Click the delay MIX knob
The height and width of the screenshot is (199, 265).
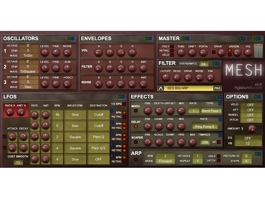click(x=181, y=126)
